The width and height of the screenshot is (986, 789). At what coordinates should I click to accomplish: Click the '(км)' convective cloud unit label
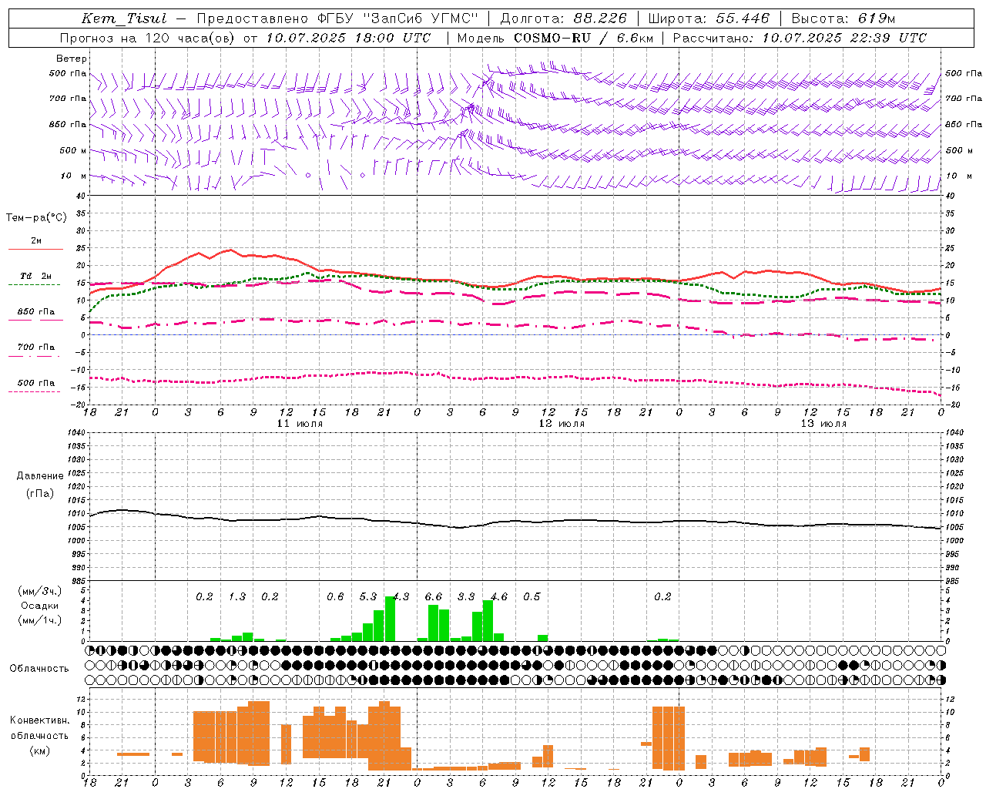[40, 750]
